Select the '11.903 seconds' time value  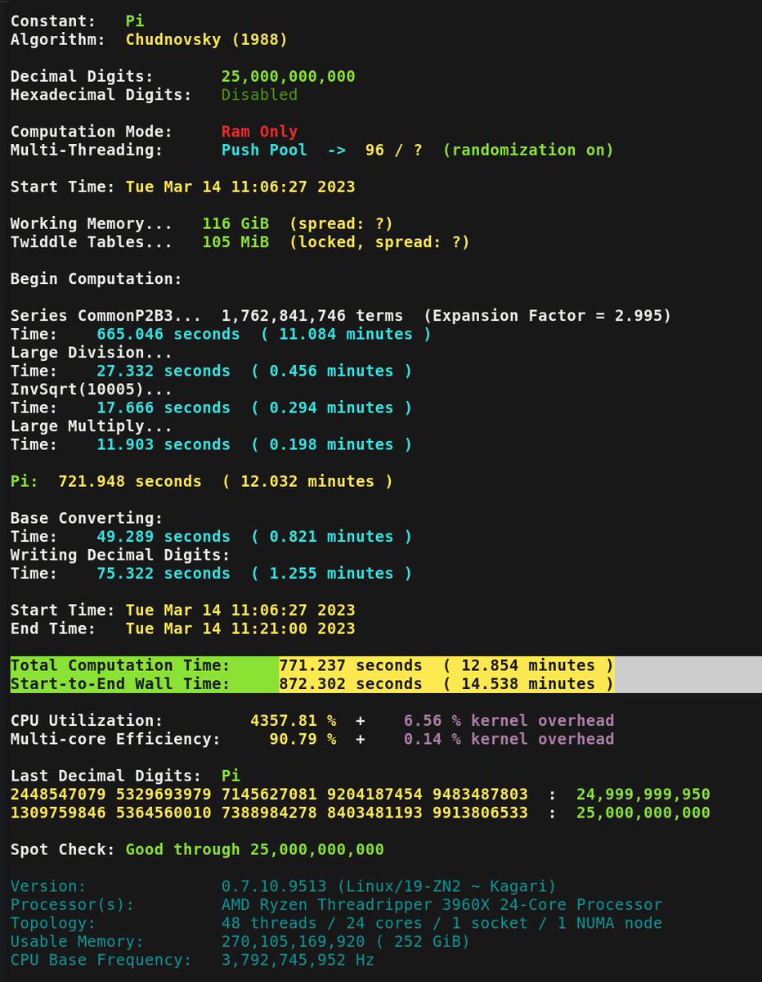[x=163, y=444]
